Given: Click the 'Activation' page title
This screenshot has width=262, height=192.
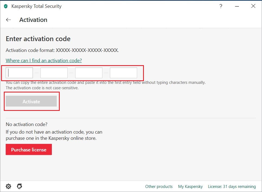Looking at the screenshot, I should coord(33,20).
